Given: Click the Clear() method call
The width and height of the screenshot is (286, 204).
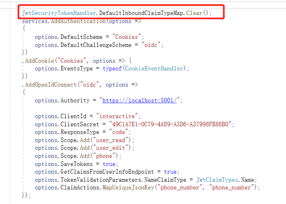Looking at the screenshot, I should (x=197, y=13).
